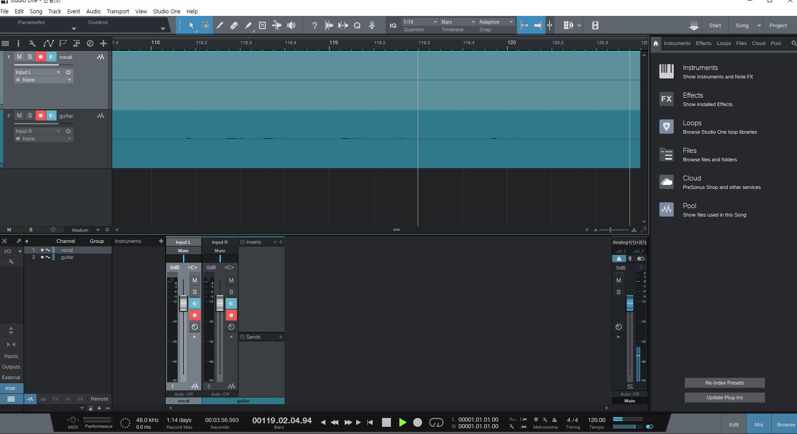Open the Start page
This screenshot has height=434, width=797.
point(715,25)
